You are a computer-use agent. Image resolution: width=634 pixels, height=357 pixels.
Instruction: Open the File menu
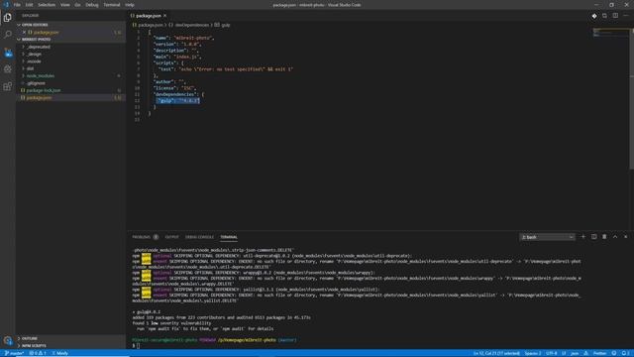pos(17,5)
